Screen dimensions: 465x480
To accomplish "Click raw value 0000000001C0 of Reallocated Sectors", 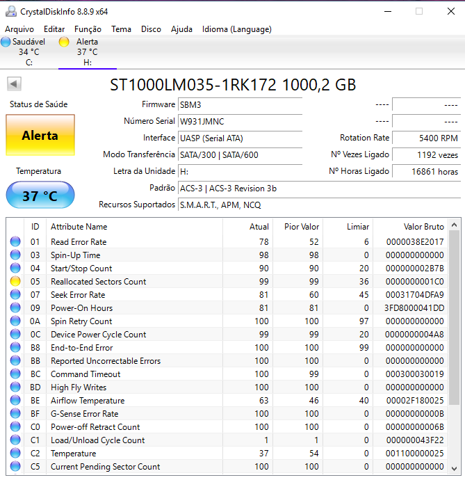I will tap(414, 281).
